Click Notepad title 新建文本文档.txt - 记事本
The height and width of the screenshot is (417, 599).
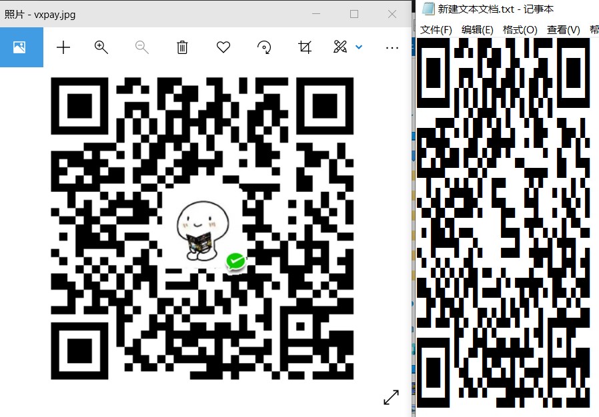[x=496, y=9]
